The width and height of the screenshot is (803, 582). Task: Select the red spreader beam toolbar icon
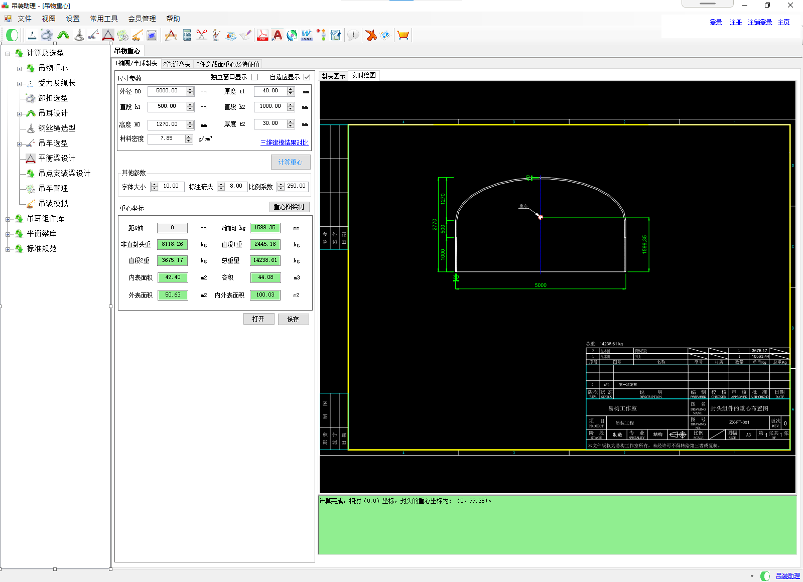pyautogui.click(x=108, y=35)
